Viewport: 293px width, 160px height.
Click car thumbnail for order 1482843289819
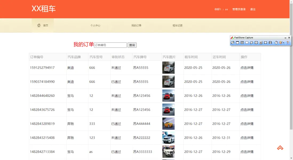click(168, 124)
